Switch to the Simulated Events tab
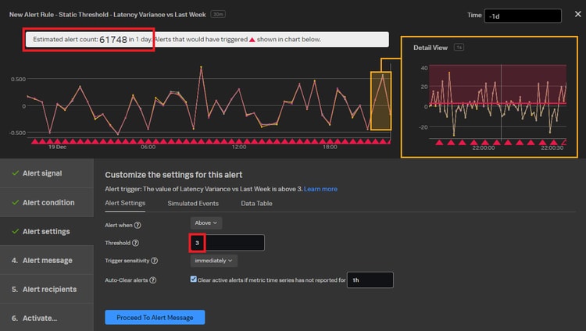Viewport: 586px width, 331px height. click(193, 204)
